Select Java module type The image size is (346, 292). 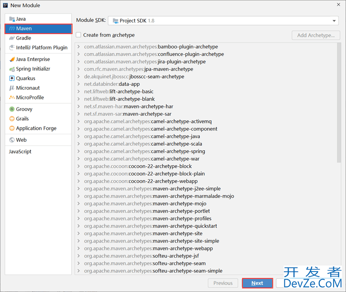38,19
